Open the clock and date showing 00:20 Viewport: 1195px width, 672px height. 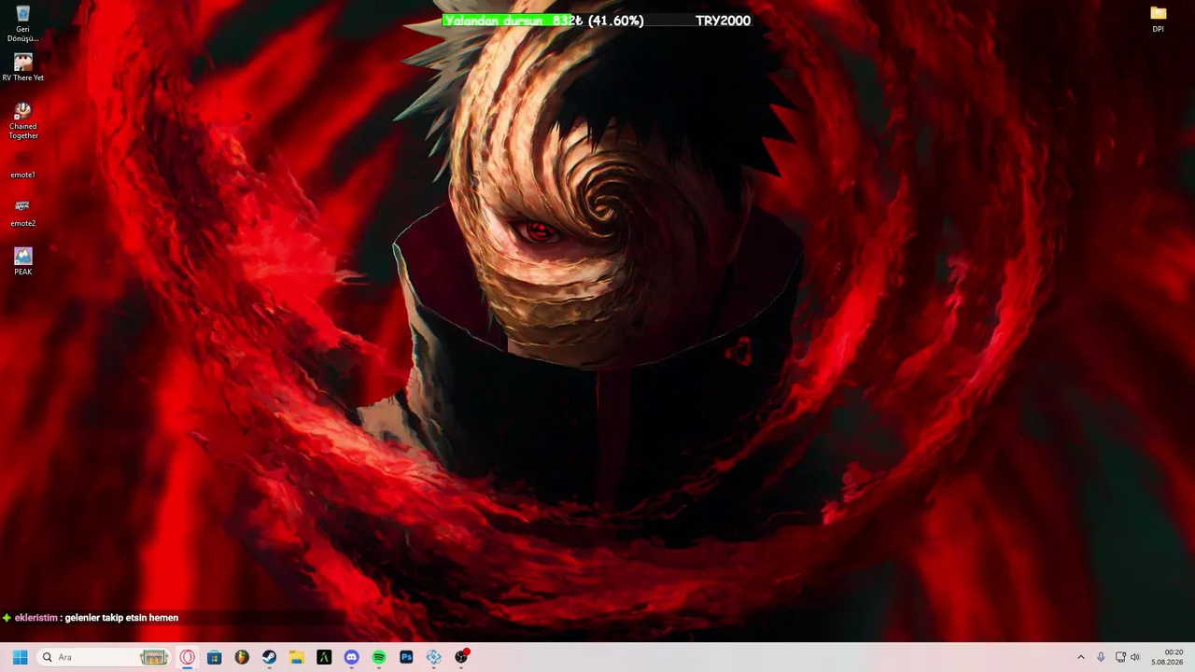(x=1168, y=657)
